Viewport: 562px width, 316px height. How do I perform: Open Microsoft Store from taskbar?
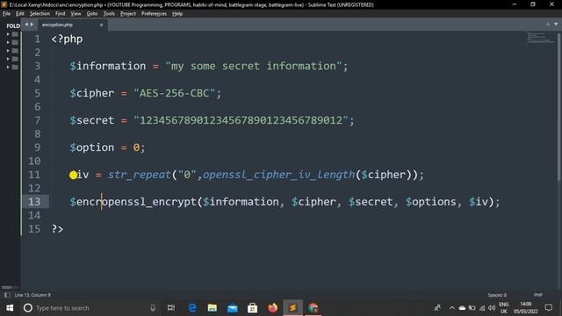[252, 308]
